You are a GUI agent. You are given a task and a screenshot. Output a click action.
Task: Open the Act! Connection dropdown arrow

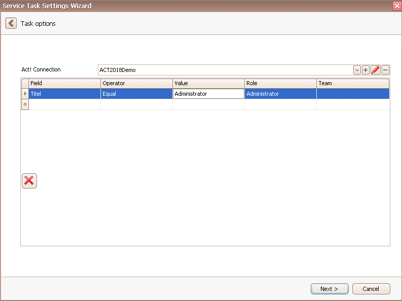coord(357,70)
